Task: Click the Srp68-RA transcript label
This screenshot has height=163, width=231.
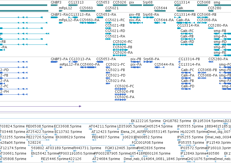Action: (x=151, y=15)
